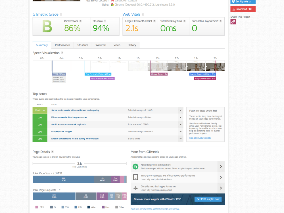Open the Video tab
The height and width of the screenshot is (213, 284).
(117, 45)
